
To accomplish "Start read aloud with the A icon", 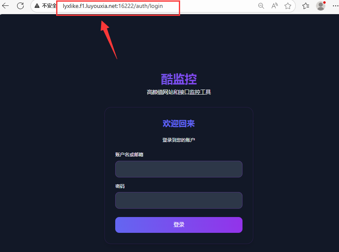I will 275,6.
